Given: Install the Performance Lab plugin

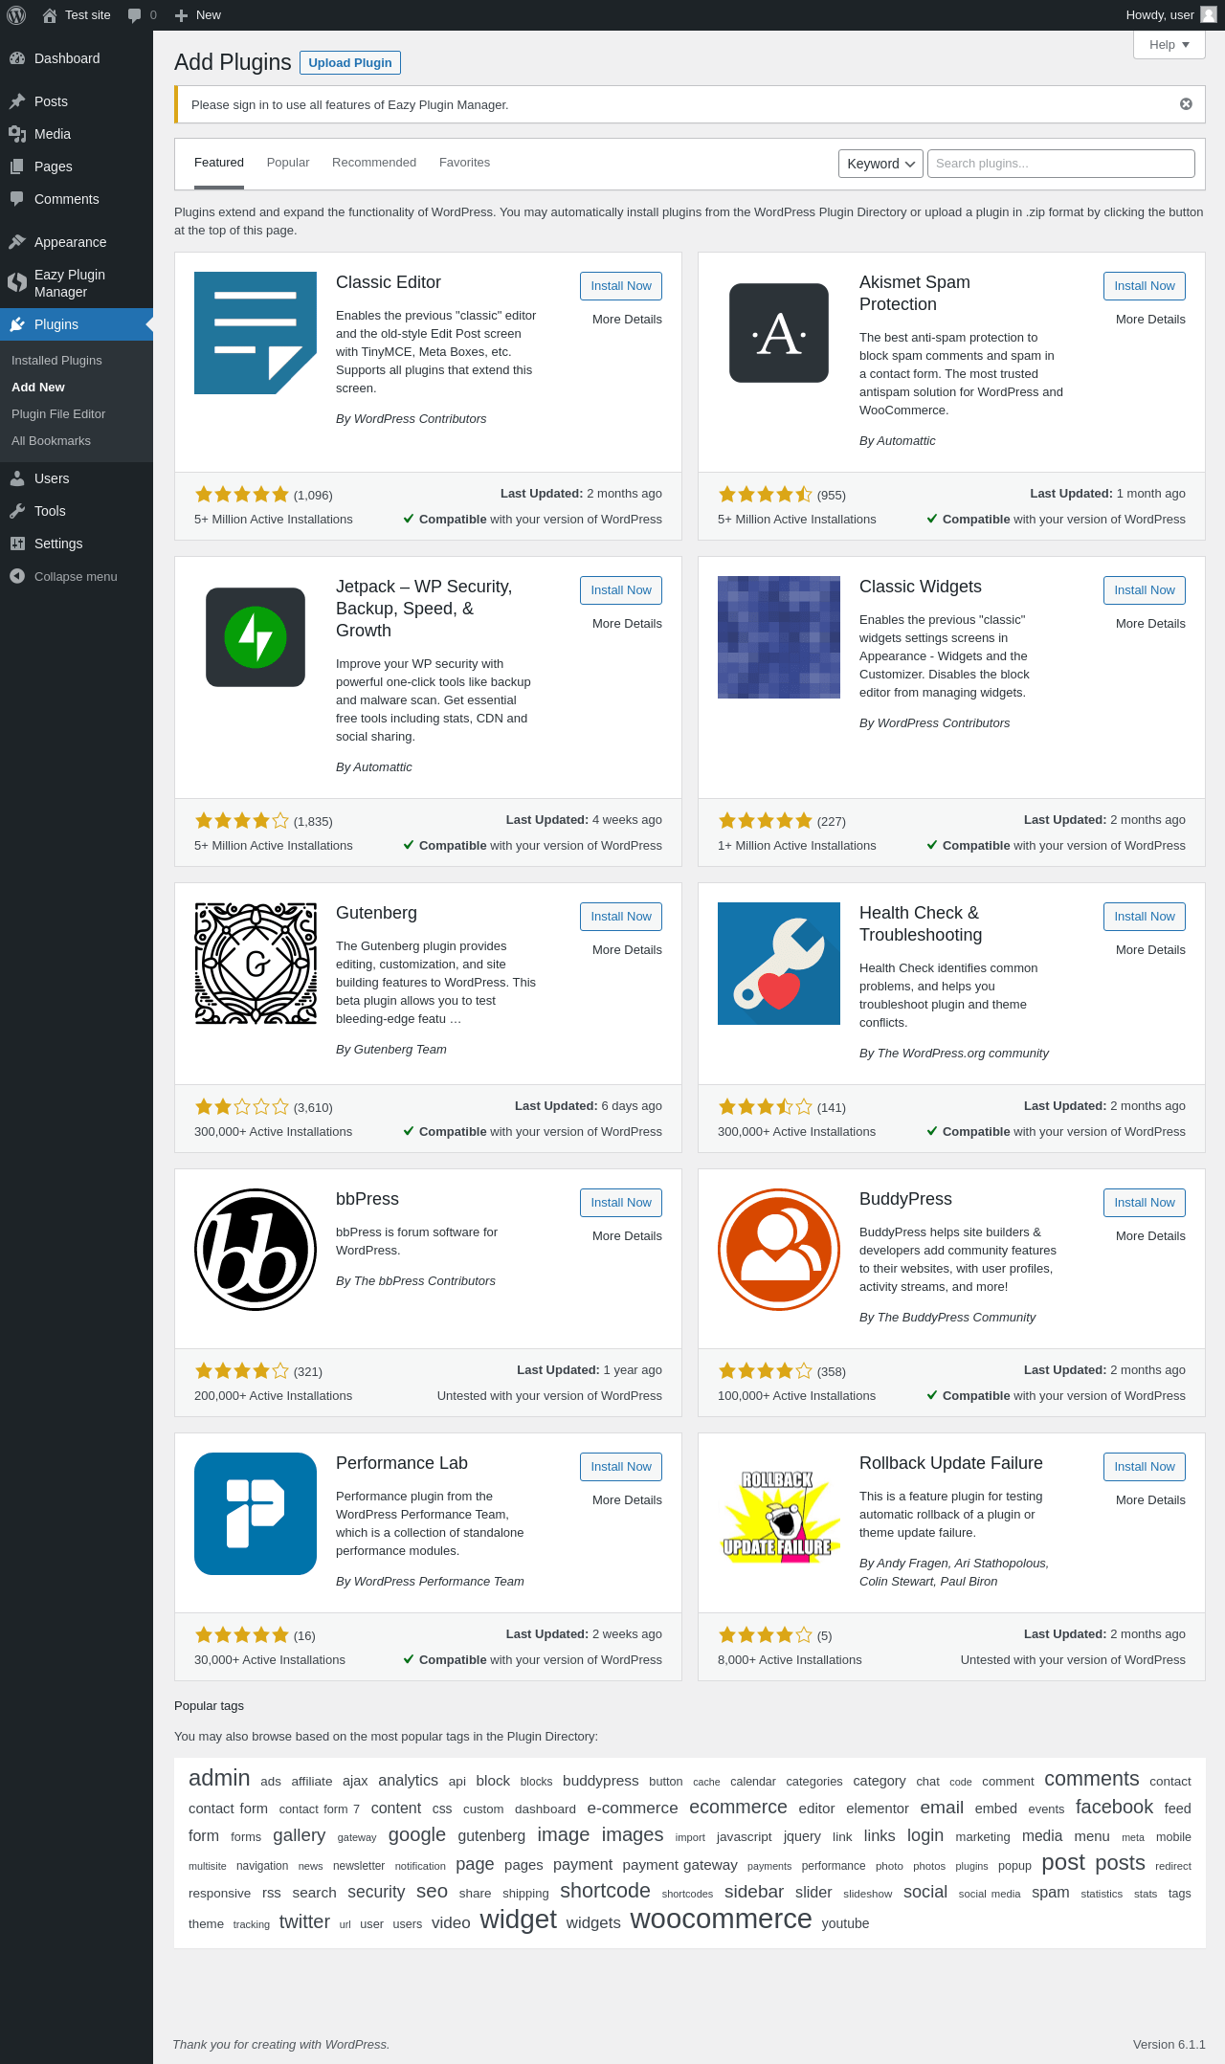Looking at the screenshot, I should (x=621, y=1467).
